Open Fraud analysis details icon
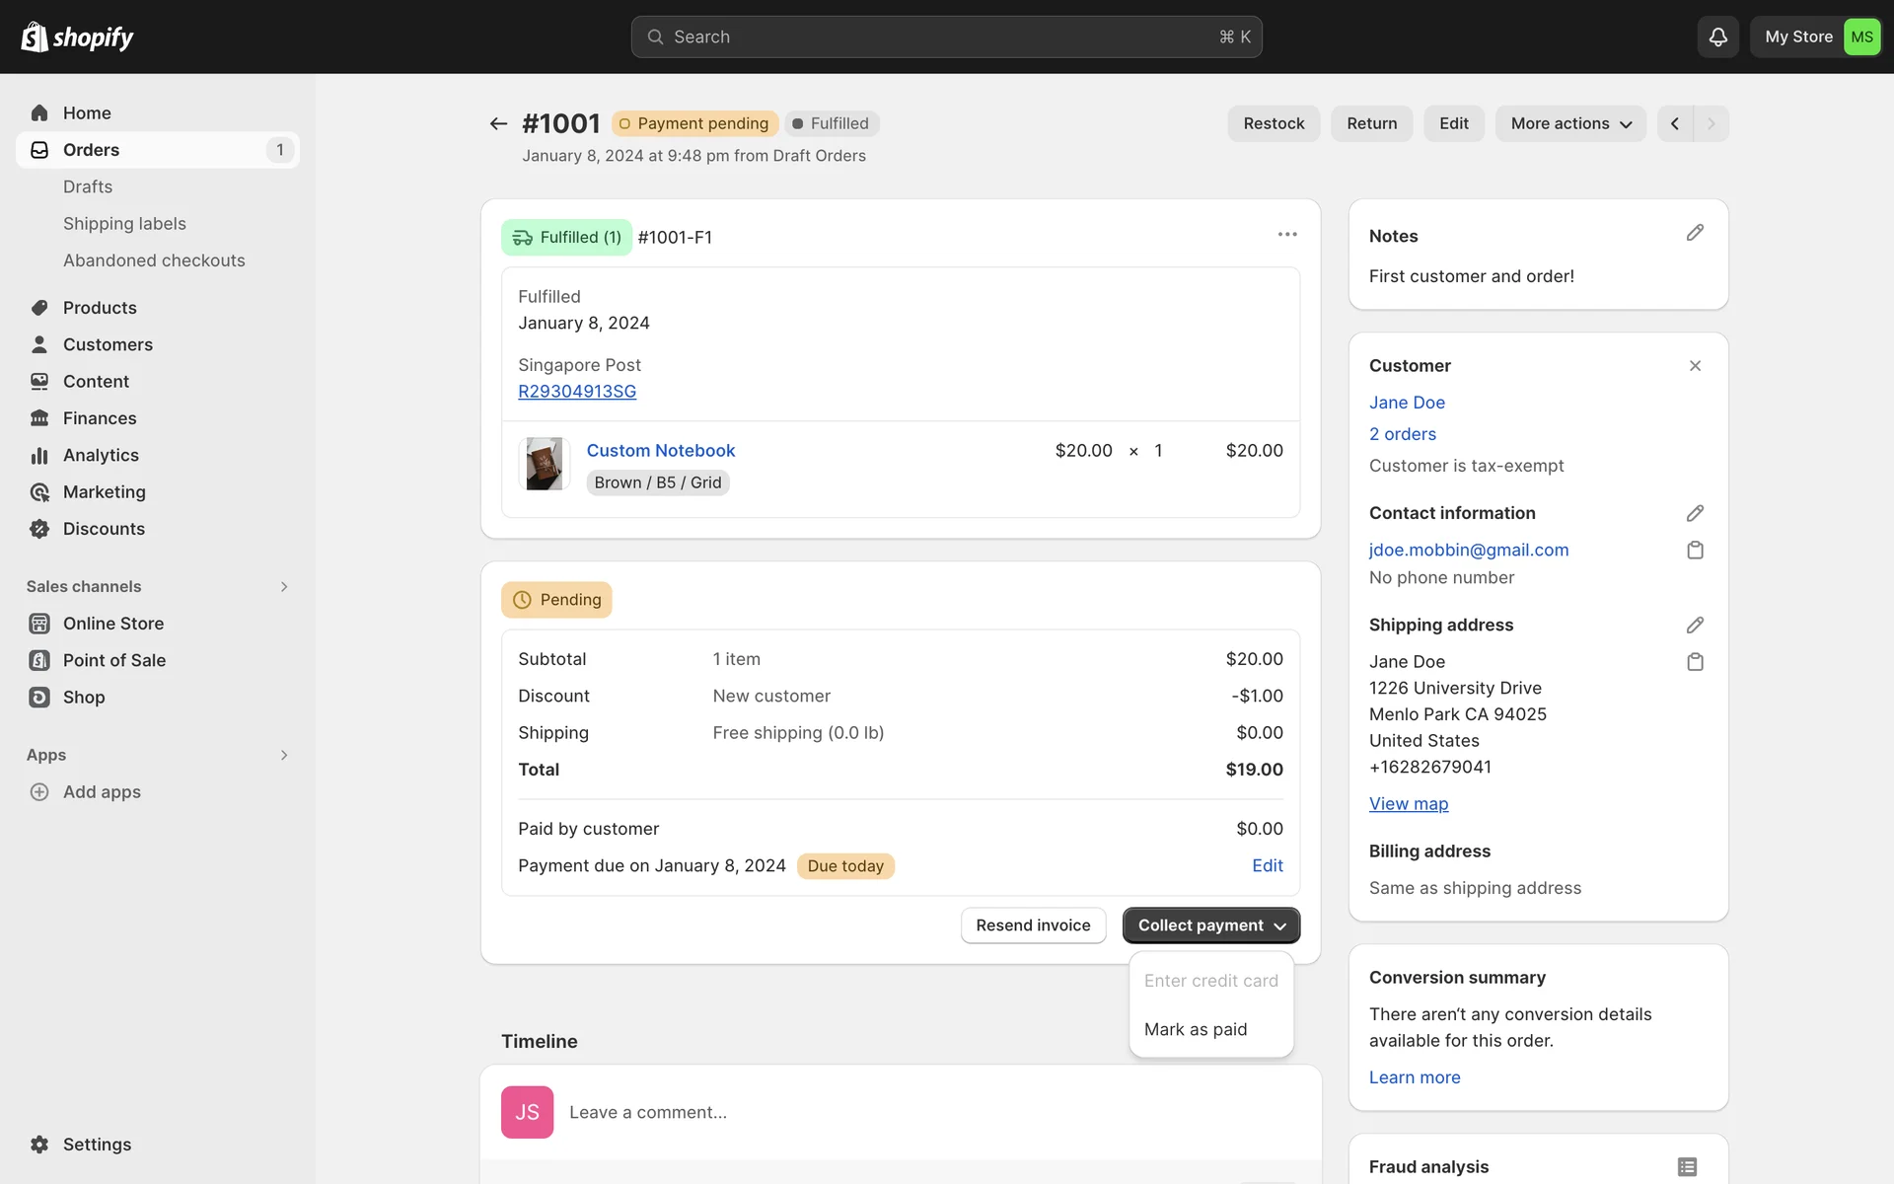Viewport: 1894px width, 1184px height. (1687, 1166)
